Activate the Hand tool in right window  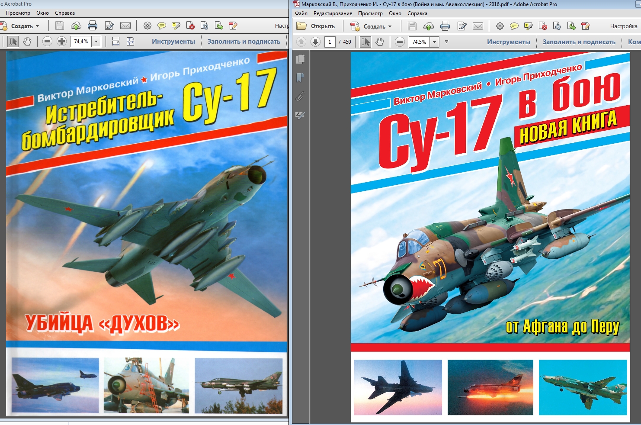click(380, 42)
